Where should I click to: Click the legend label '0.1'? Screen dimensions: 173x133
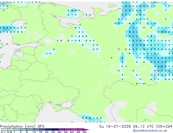[3, 132]
